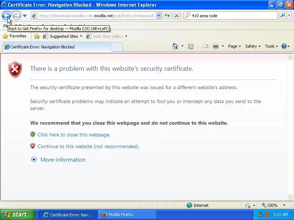Click the More information arrow icon
The image size is (294, 220).
click(x=34, y=159)
